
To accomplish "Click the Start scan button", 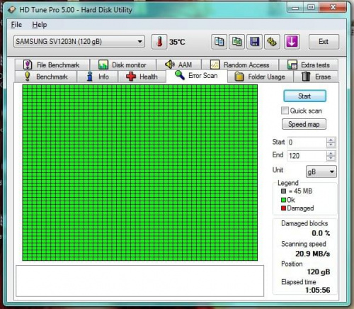I will (304, 96).
